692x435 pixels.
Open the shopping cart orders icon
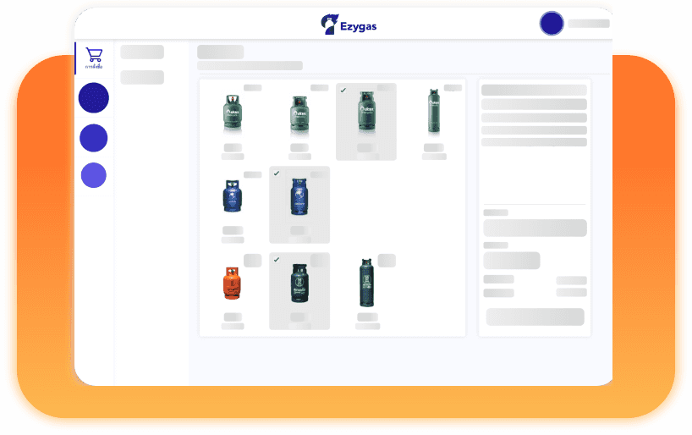[x=94, y=58]
